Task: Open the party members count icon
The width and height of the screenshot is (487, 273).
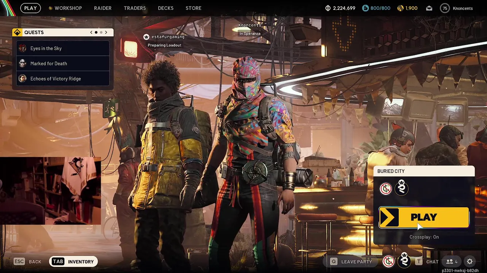Action: click(452, 262)
